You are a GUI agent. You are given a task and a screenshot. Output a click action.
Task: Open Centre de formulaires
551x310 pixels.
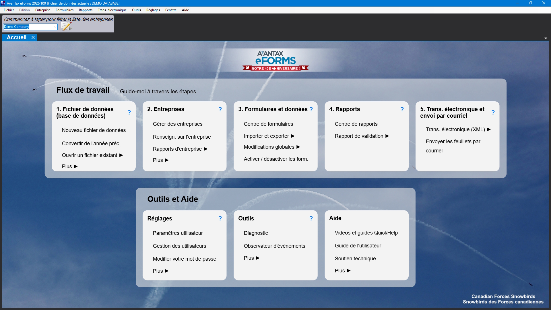click(268, 124)
